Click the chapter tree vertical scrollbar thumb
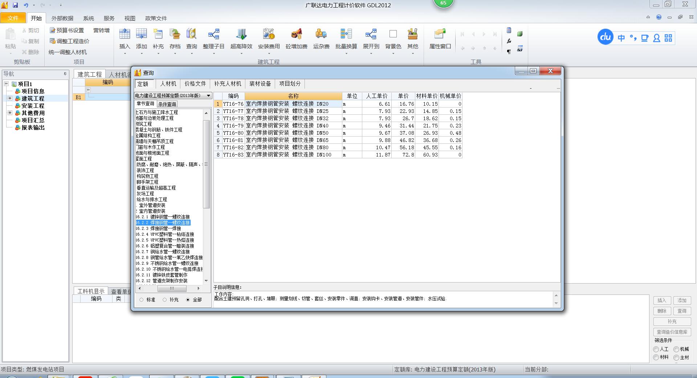 coord(206,164)
